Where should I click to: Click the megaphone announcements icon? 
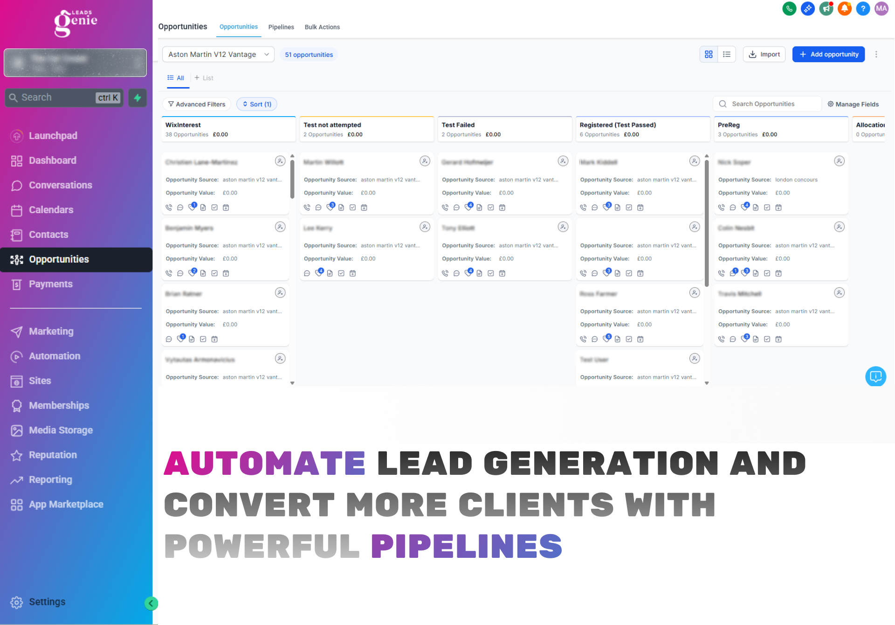tap(826, 8)
